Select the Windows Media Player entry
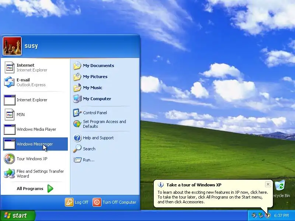This screenshot has width=295, height=221. point(35,129)
